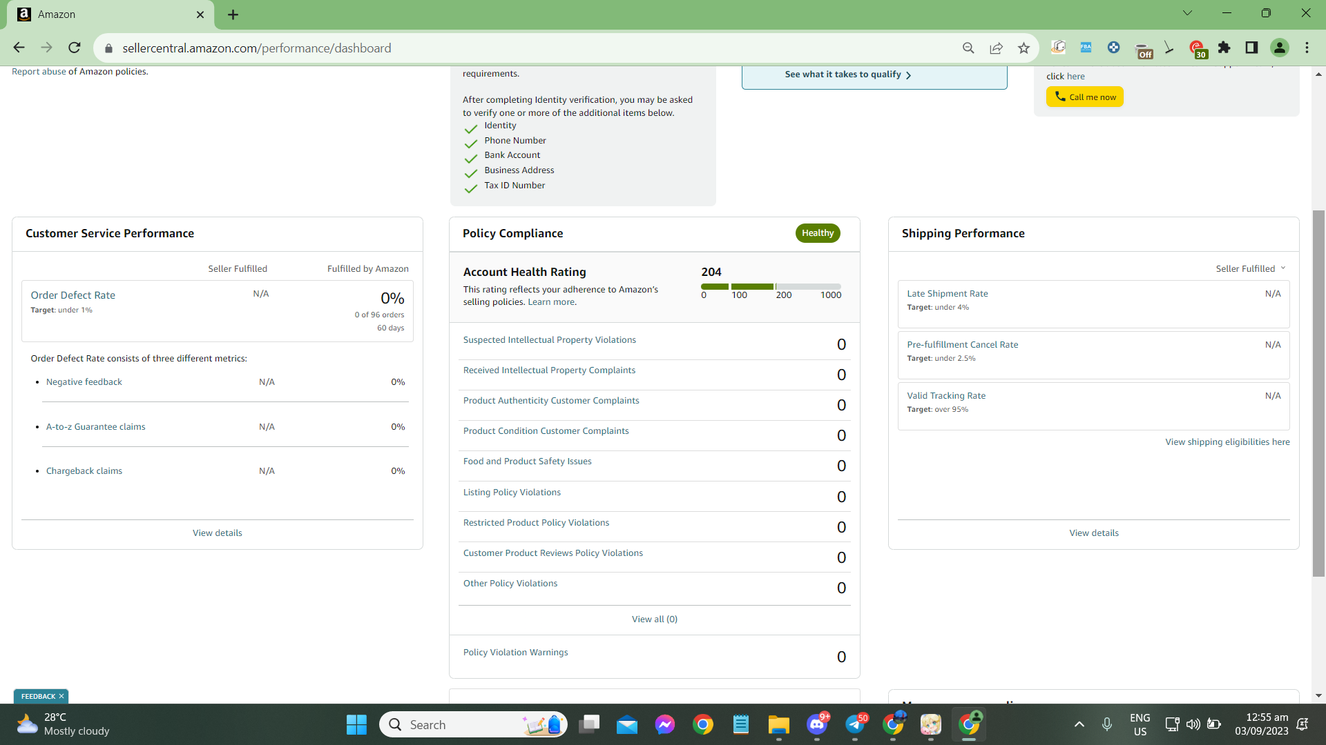Viewport: 1326px width, 745px height.
Task: Open the Order Defect Rate link
Action: (x=73, y=295)
